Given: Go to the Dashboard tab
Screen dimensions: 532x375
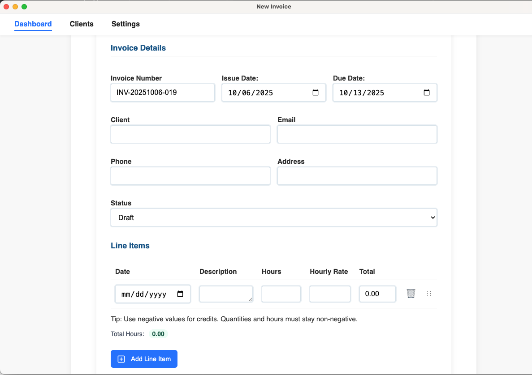Looking at the screenshot, I should [x=33, y=24].
